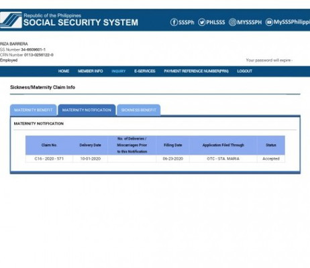Click the Delivery Date column header

click(x=91, y=145)
